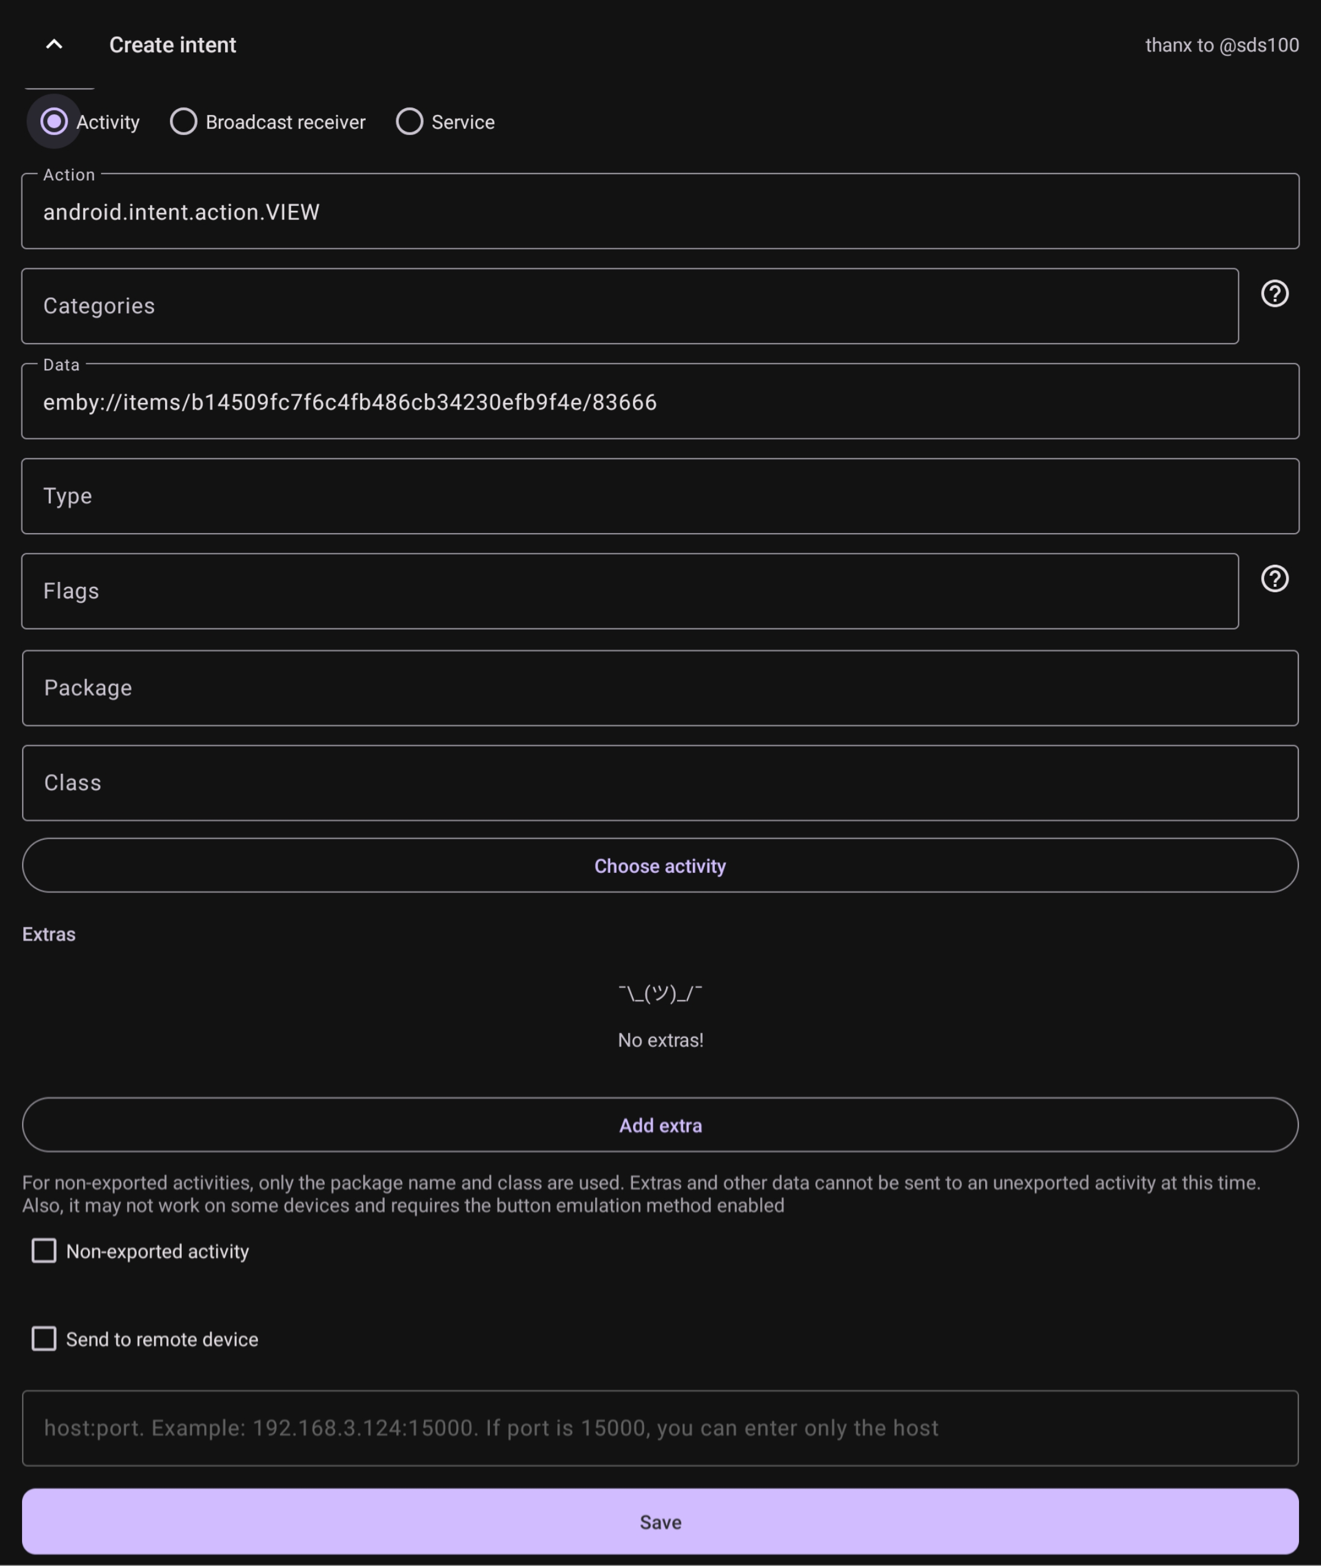Focus the Action input field
The image size is (1321, 1566).
click(x=660, y=212)
